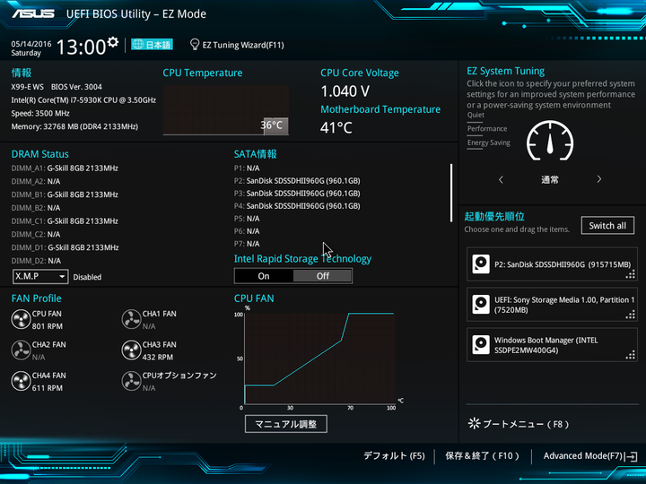646x484 pixels.
Task: Click the 通常 tuning mode label
Action: [x=550, y=179]
